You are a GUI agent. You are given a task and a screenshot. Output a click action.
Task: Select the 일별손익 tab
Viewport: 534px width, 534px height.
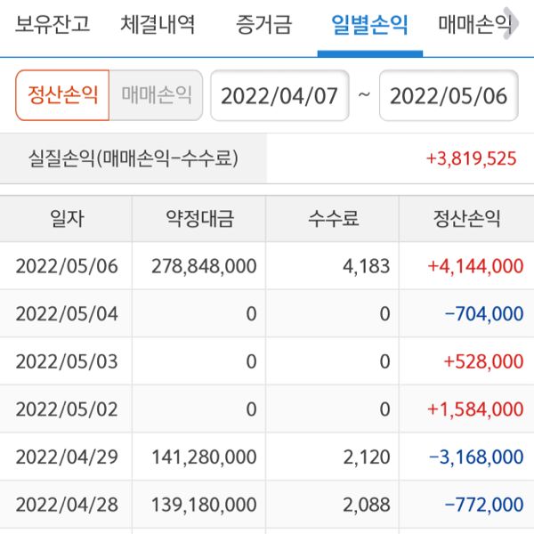[x=368, y=25]
